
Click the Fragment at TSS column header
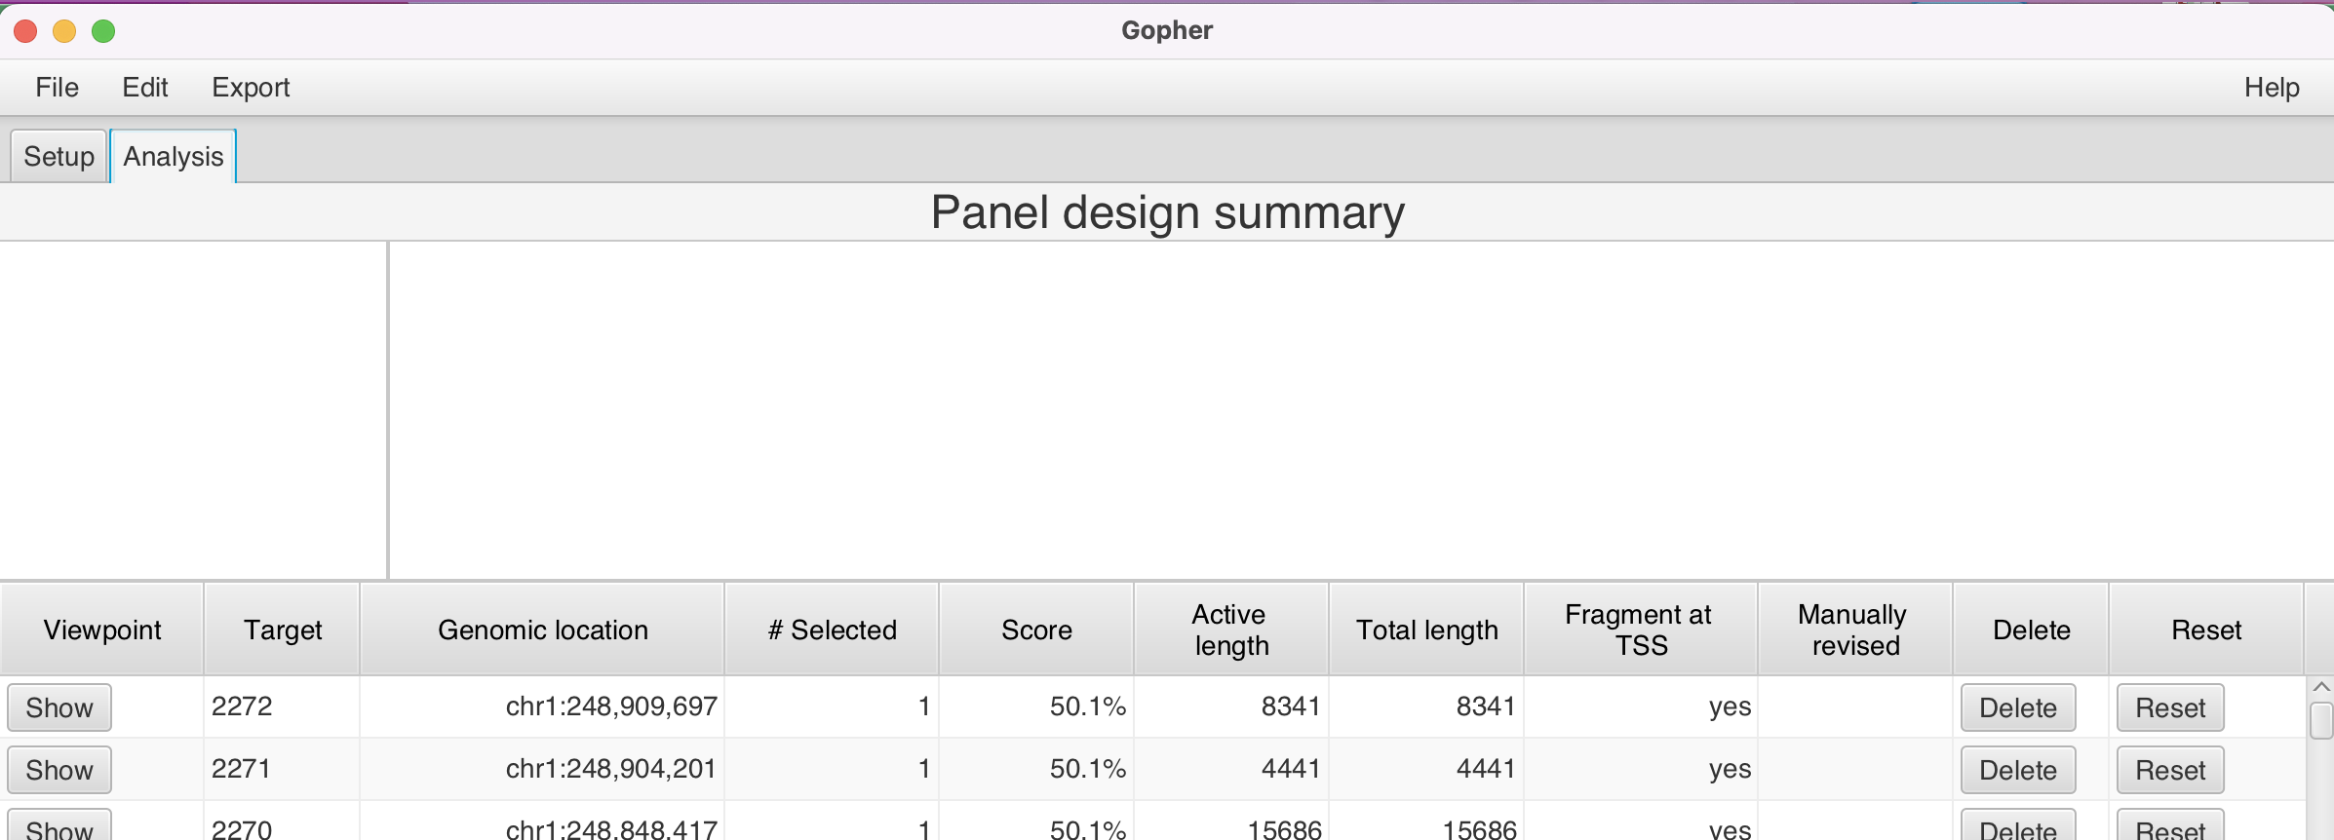coord(1639,629)
